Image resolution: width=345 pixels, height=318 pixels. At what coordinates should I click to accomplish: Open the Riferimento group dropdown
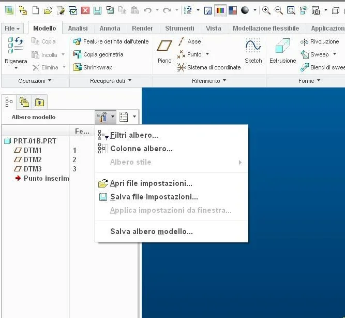click(x=209, y=81)
